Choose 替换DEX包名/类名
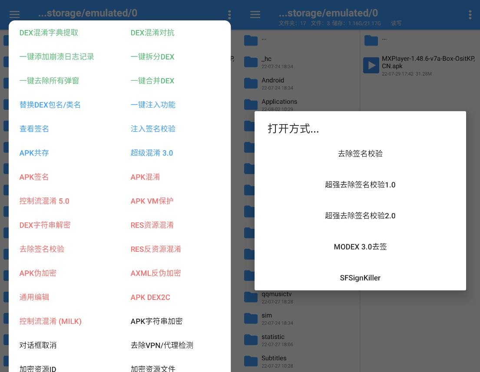This screenshot has width=480, height=372. pos(50,105)
